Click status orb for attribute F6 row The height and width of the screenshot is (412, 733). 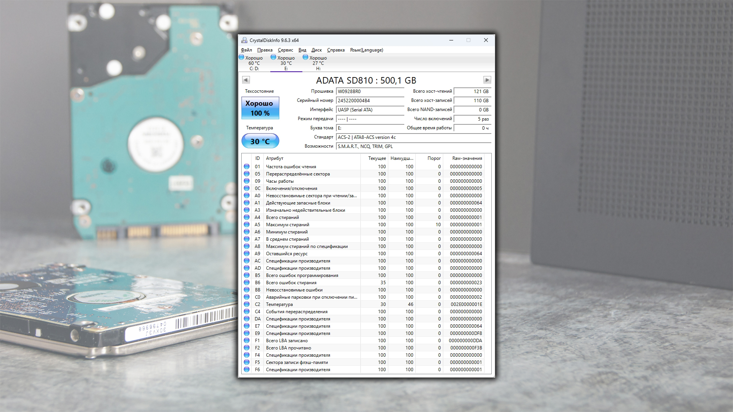click(247, 370)
